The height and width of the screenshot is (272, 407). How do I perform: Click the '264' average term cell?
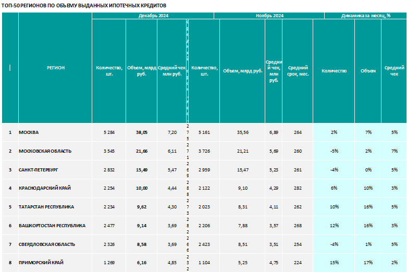[298, 132]
